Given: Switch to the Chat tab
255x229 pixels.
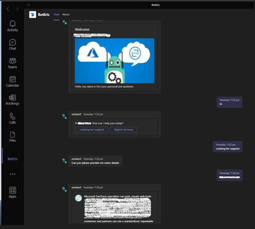Looking at the screenshot, I should tap(57, 14).
